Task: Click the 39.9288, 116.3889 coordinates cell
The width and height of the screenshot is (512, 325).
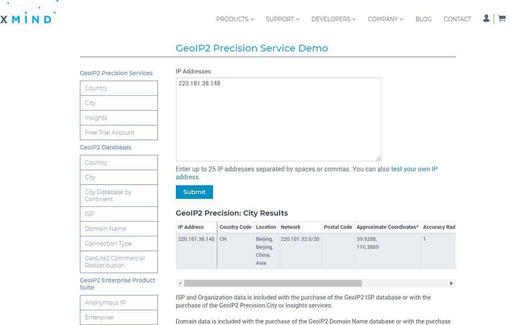Action: click(x=388, y=251)
